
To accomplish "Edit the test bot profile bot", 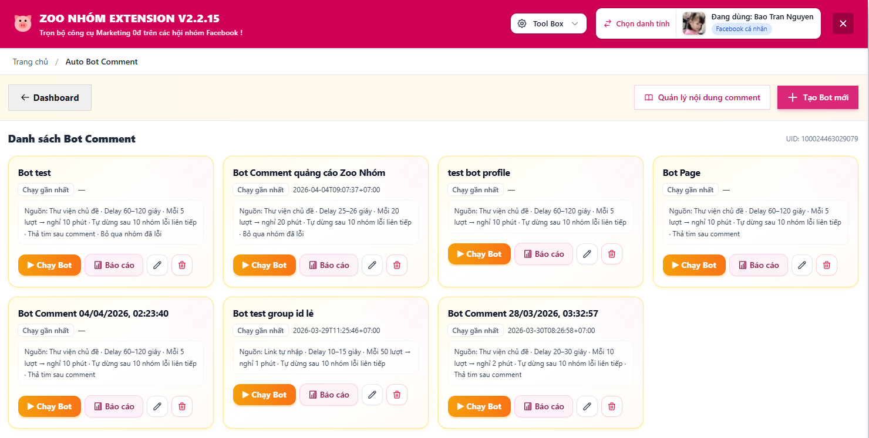I will tap(587, 254).
